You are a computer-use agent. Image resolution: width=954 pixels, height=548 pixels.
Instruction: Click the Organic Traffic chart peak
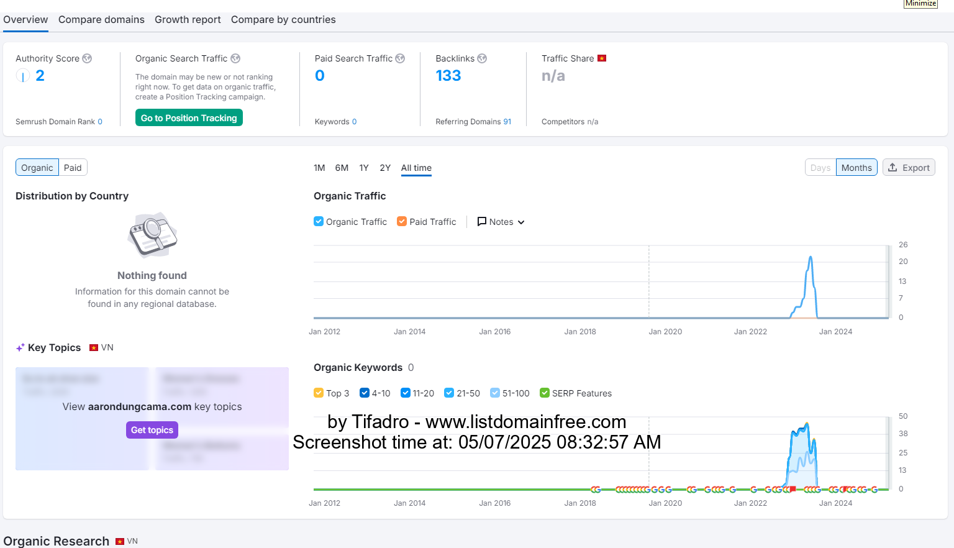click(811, 257)
